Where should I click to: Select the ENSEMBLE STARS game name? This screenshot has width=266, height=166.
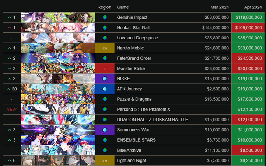point(136,140)
